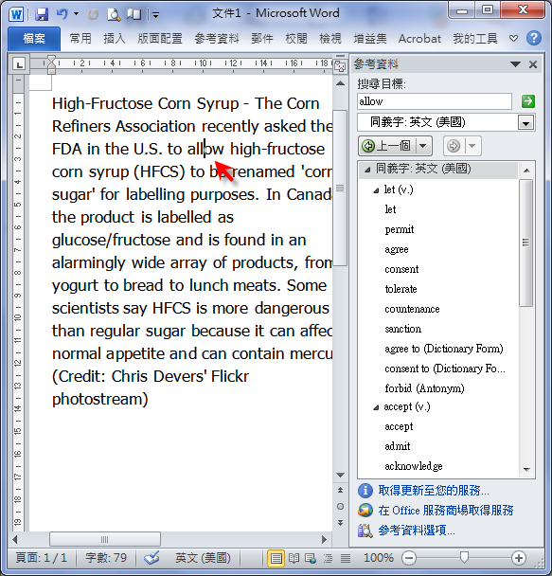
Task: Open Print Preview magnifier icon
Action: [114, 14]
